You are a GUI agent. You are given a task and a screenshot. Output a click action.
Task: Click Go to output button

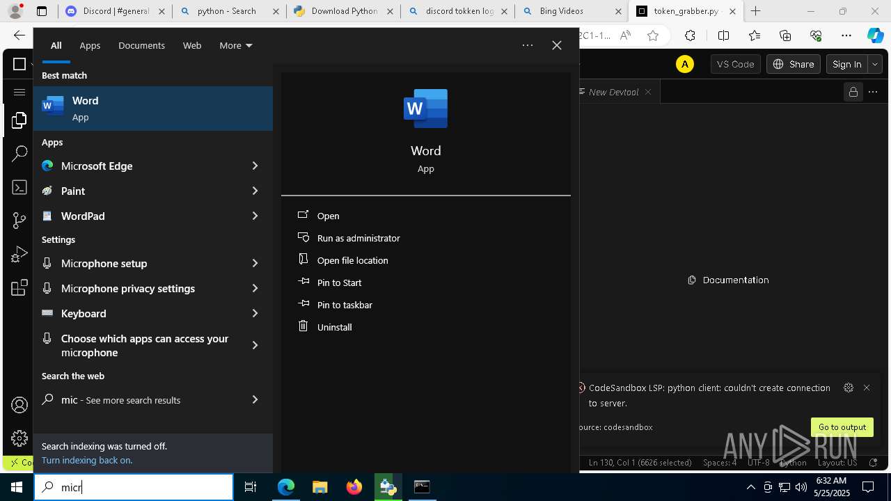842,427
